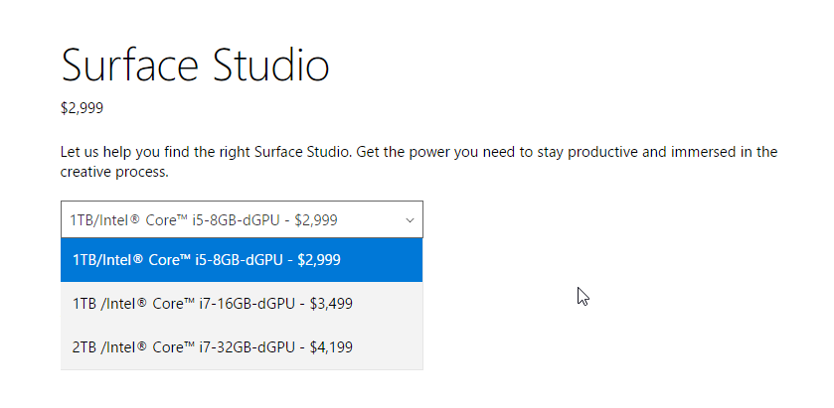Image resolution: width=834 pixels, height=408 pixels.
Task: Click the word 'Studio' in the title
Action: coord(271,65)
